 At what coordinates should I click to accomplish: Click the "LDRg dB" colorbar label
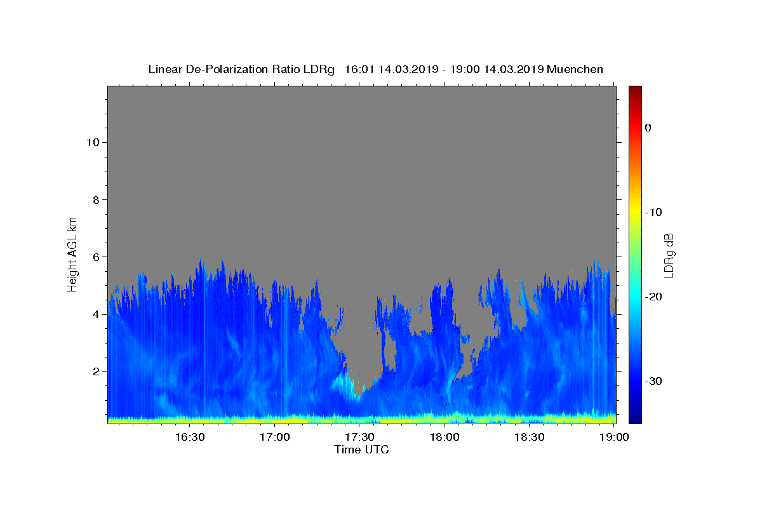669,255
